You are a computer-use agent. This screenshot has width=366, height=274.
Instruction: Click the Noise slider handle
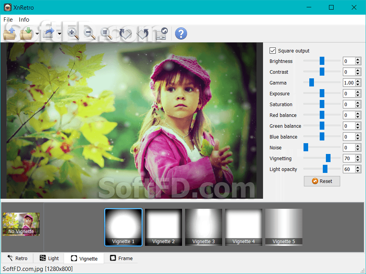(x=306, y=147)
